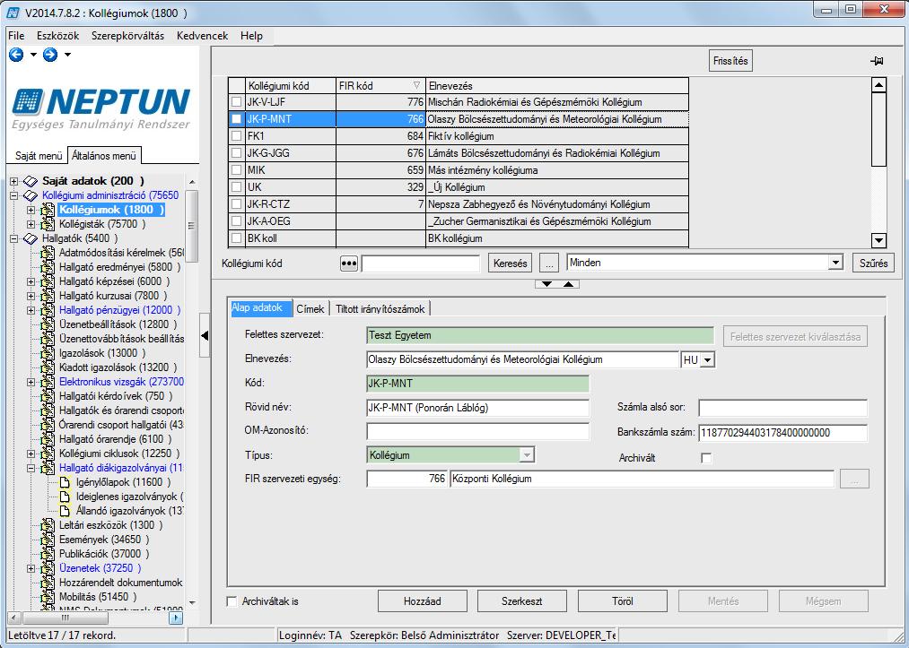This screenshot has height=648, width=909.
Task: Expand the Saját adatok tree node
Action: tap(14, 181)
